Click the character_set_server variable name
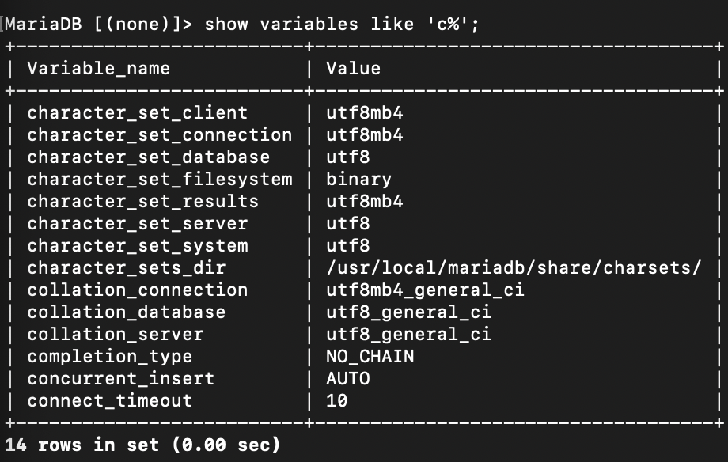 click(137, 224)
